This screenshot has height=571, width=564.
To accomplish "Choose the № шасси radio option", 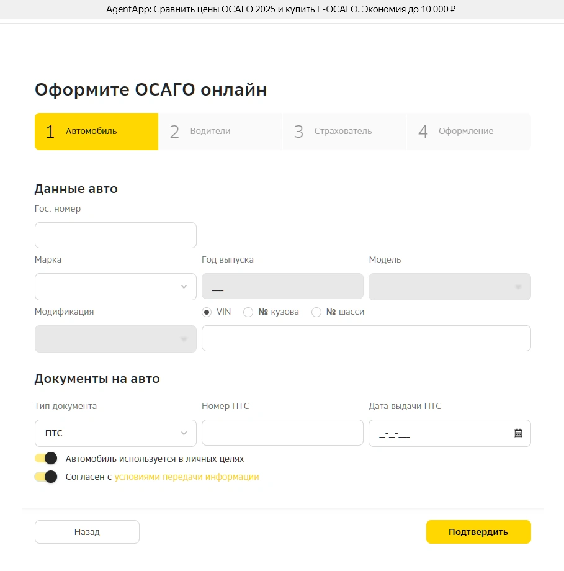I will pos(316,312).
